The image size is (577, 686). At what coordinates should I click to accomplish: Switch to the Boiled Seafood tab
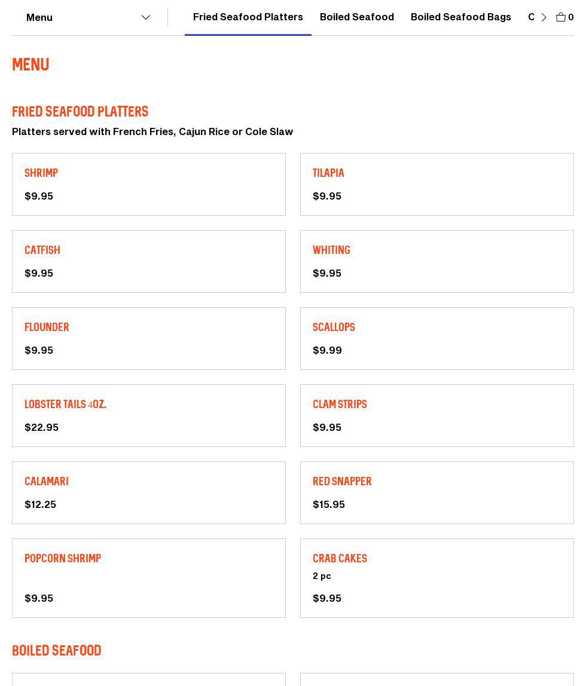click(x=356, y=17)
